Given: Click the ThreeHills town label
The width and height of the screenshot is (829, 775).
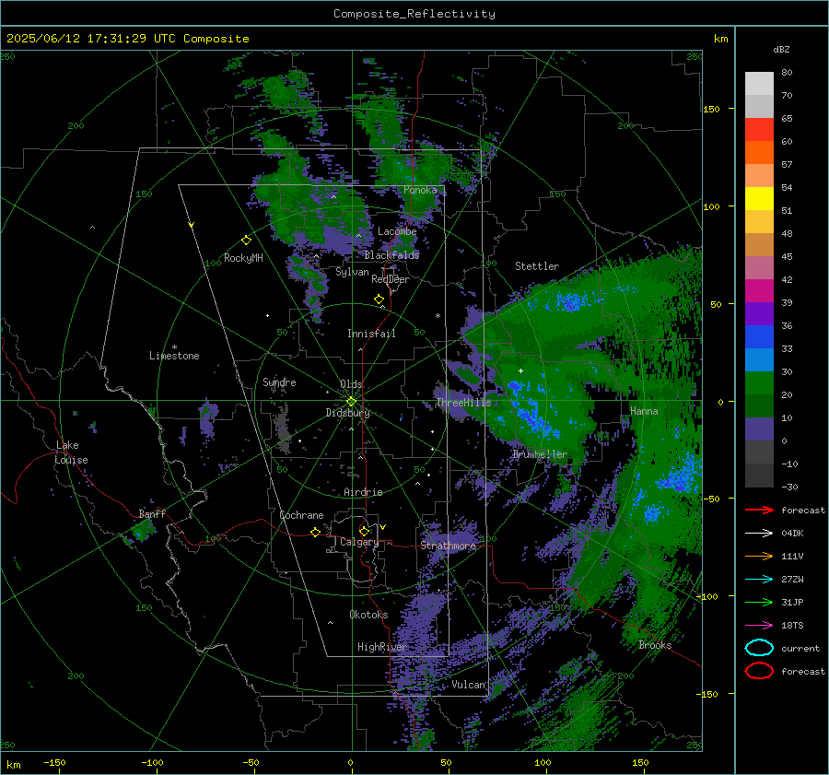Looking at the screenshot, I should click(x=463, y=403).
